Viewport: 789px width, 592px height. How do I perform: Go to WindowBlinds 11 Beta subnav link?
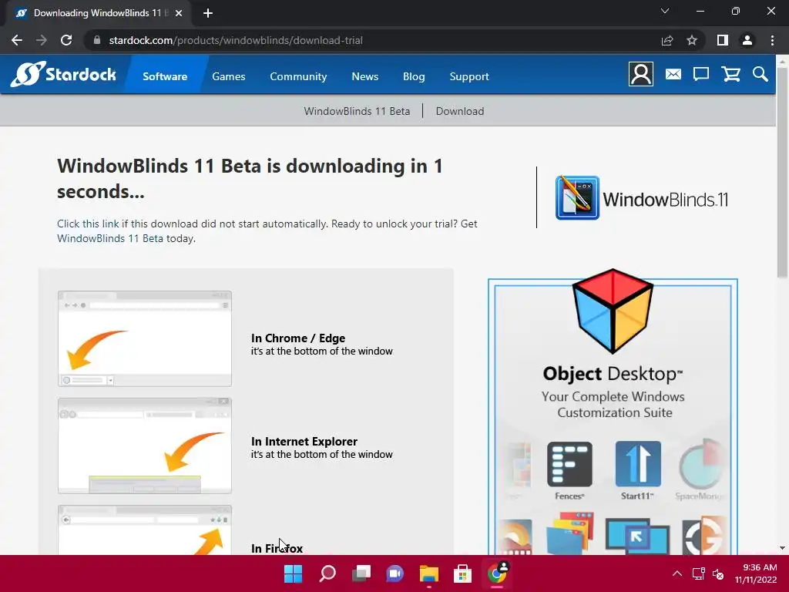[x=357, y=111]
